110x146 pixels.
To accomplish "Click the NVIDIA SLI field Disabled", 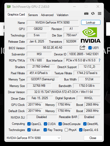I will click(42, 117).
